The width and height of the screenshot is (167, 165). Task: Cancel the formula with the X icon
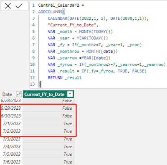[8, 6]
